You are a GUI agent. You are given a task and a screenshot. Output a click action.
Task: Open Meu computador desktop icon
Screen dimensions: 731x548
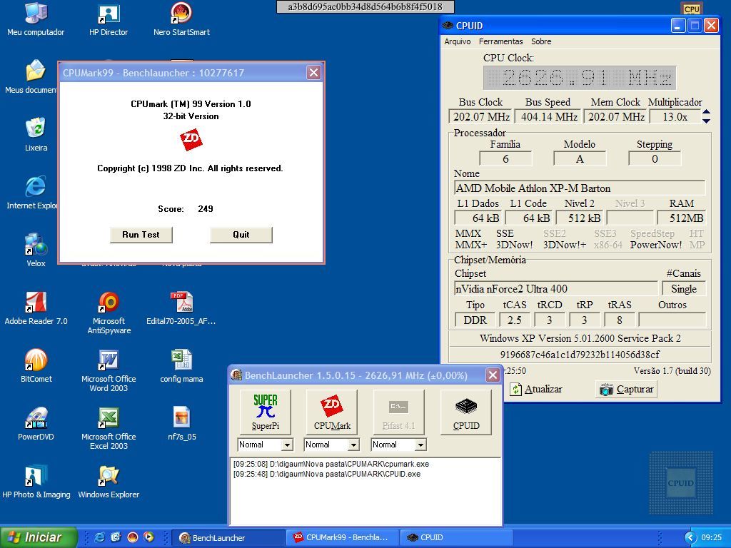[36, 19]
